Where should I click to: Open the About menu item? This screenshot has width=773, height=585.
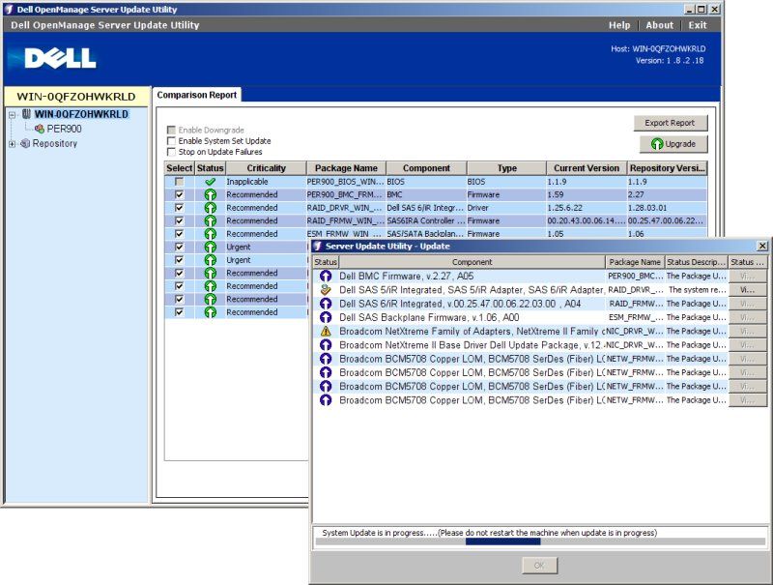click(x=659, y=25)
